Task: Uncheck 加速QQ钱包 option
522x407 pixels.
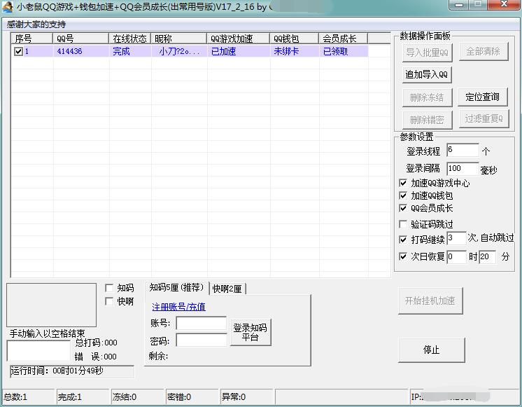Action: [403, 195]
